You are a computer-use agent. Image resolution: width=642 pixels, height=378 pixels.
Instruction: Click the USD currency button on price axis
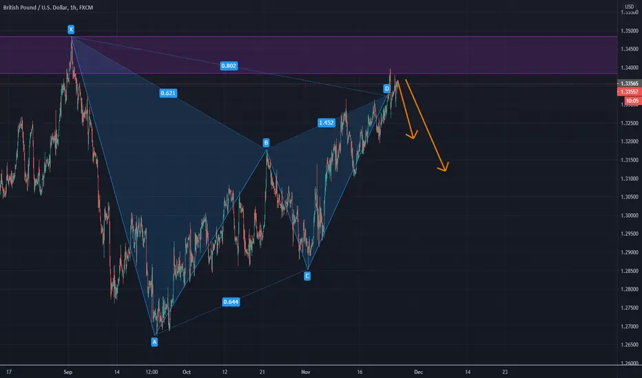[629, 7]
